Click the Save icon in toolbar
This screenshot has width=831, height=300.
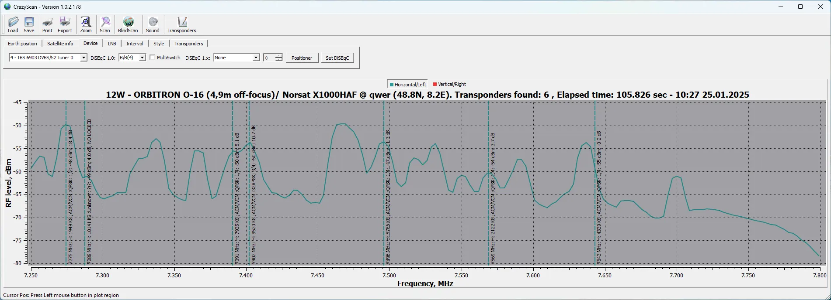29,25
